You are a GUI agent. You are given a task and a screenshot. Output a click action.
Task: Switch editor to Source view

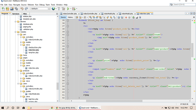(x=63, y=17)
